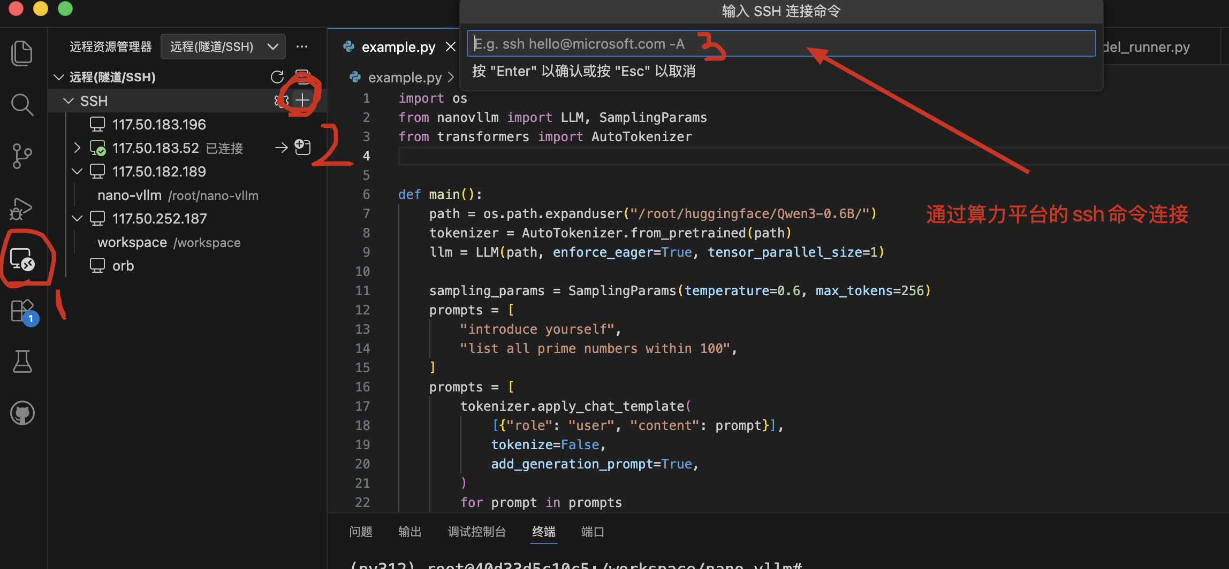Open the Extensions view icon
The image size is (1229, 569).
pyautogui.click(x=22, y=310)
